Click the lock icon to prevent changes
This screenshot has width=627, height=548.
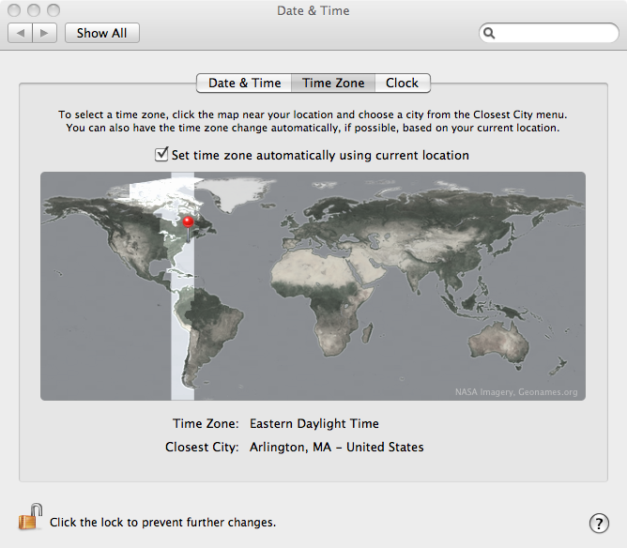click(30, 517)
